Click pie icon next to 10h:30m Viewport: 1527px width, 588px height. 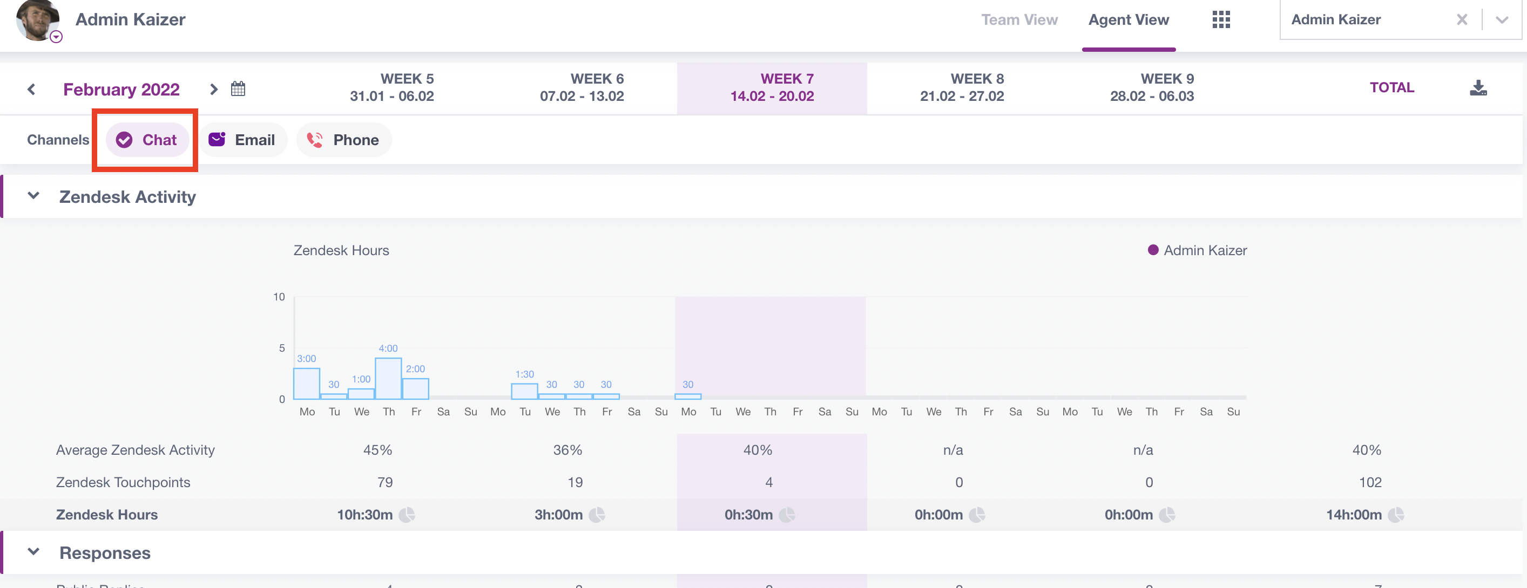coord(407,515)
